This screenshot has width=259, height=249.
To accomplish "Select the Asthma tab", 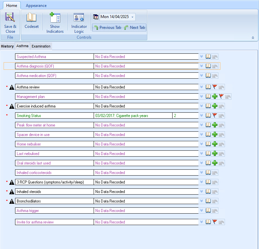I will pos(22,46).
